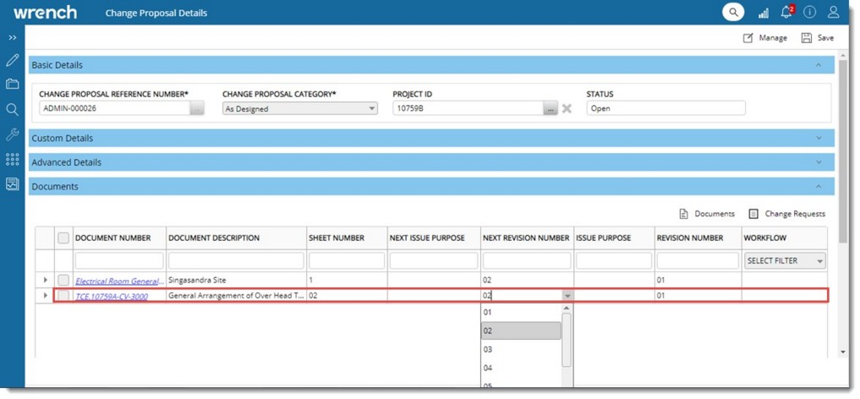Viewport: 860px width, 399px height.
Task: Open the TCE.10759A-CV-3000 document link
Action: (112, 297)
